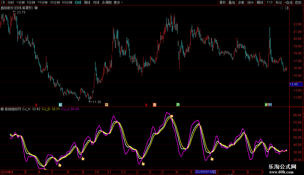Expand the 股朋指标网 indicator dropdown arrow
The image size is (304, 175).
point(2,109)
